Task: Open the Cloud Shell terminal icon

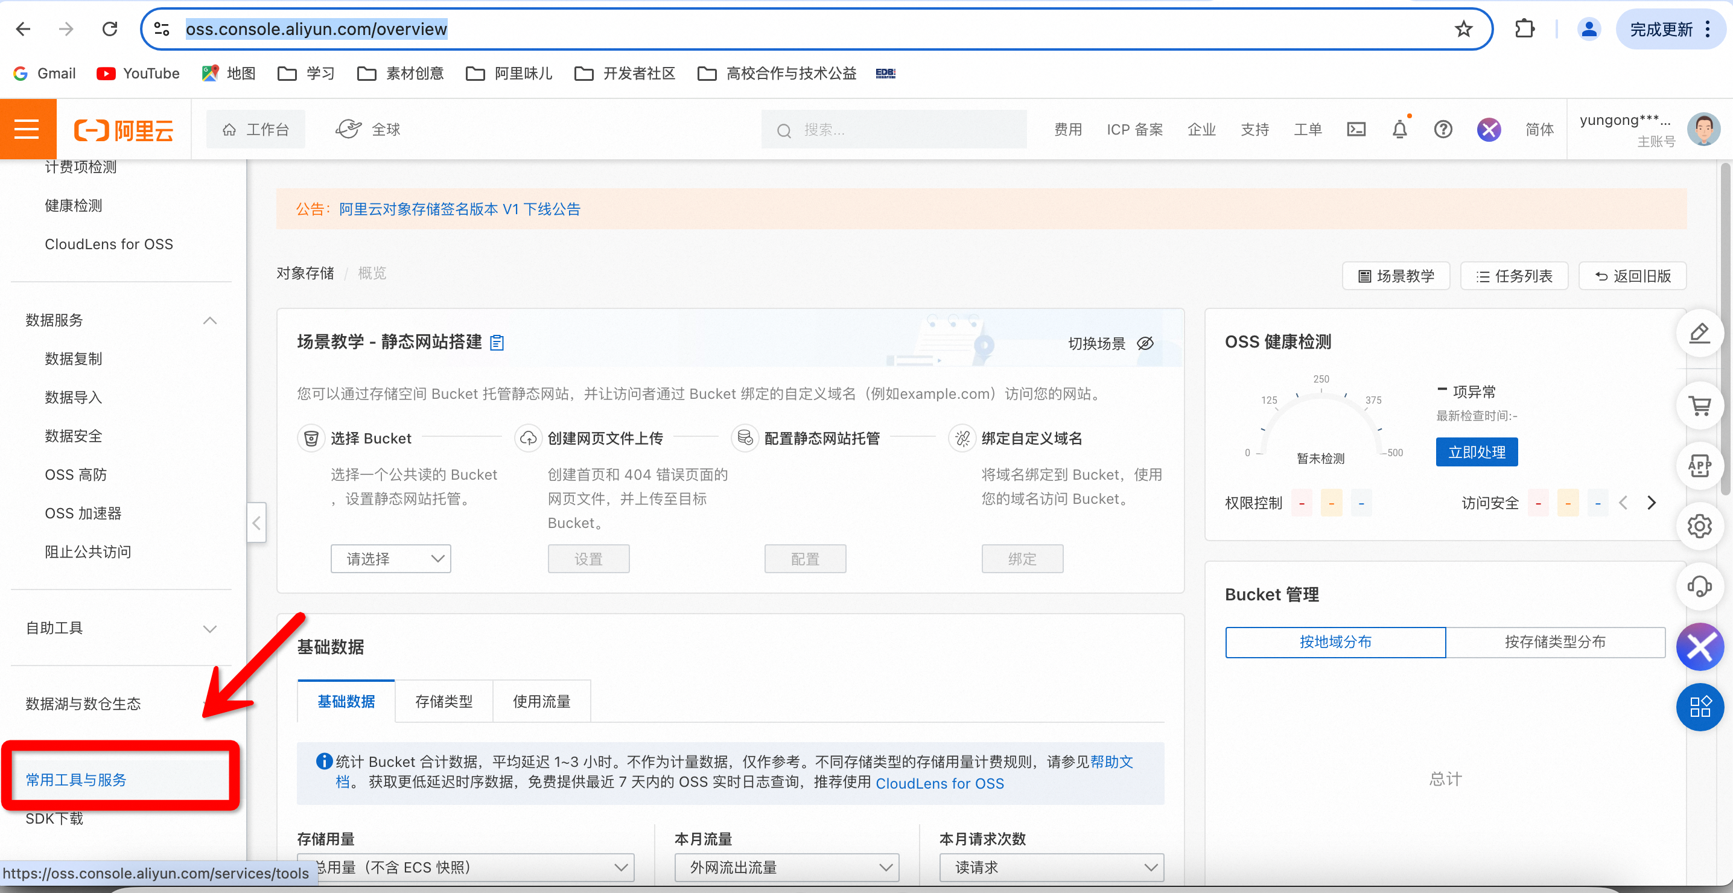Action: point(1356,129)
